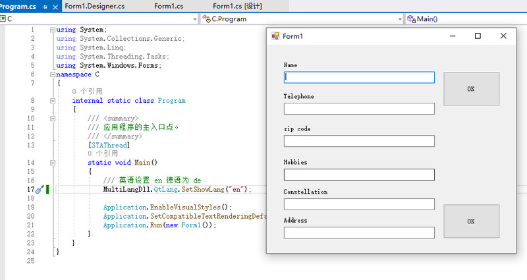Click the Address text field
Screen dimensions: 527x280
[359, 233]
